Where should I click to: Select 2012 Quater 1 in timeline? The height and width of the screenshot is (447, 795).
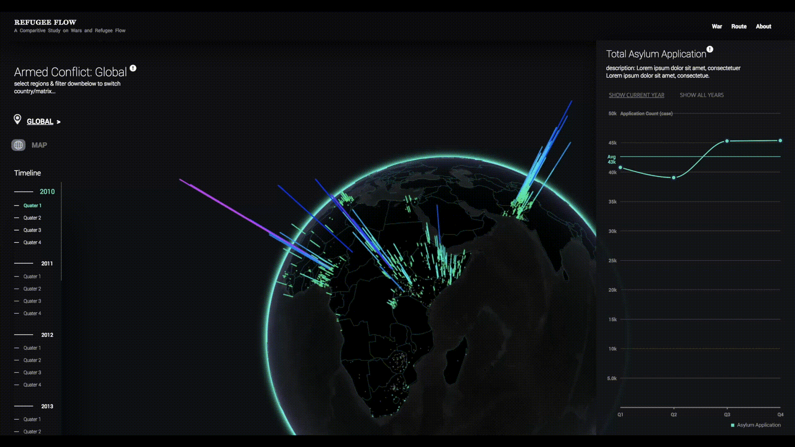(32, 348)
